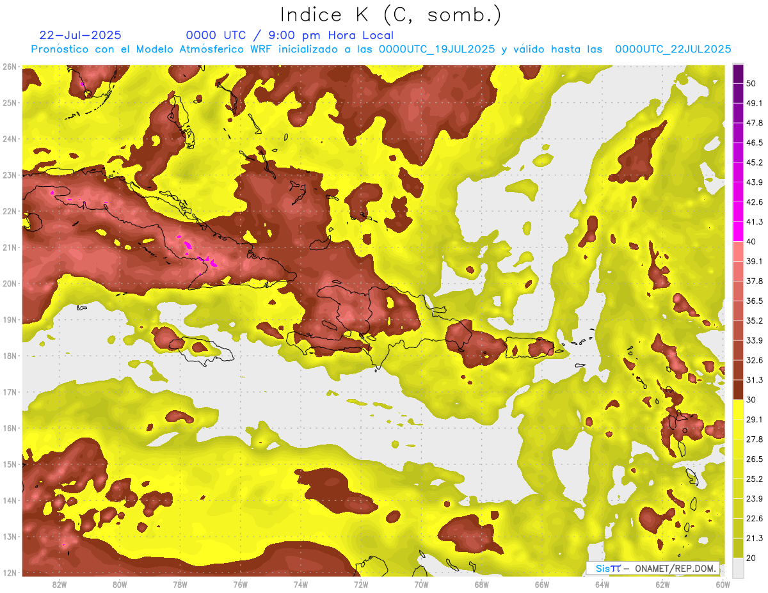Click the forecast date '22-Jul-2025'
The image size is (768, 593).
click(x=80, y=35)
